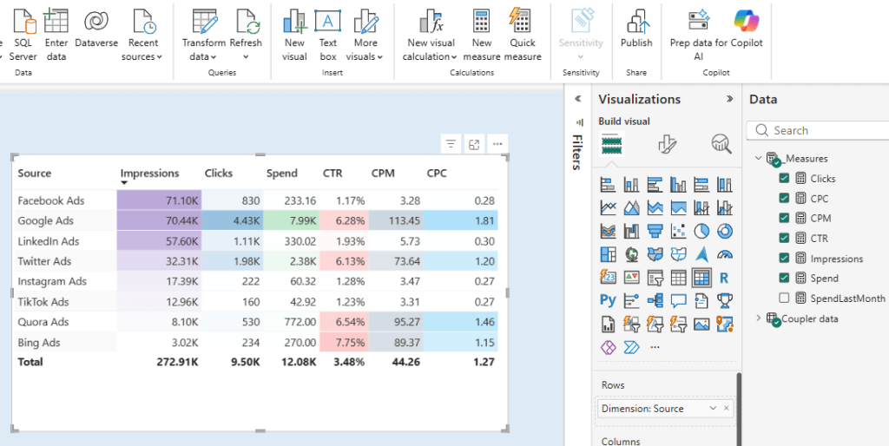The image size is (889, 446).
Task: Remove Dimension: Source from Rows
Action: (x=727, y=409)
